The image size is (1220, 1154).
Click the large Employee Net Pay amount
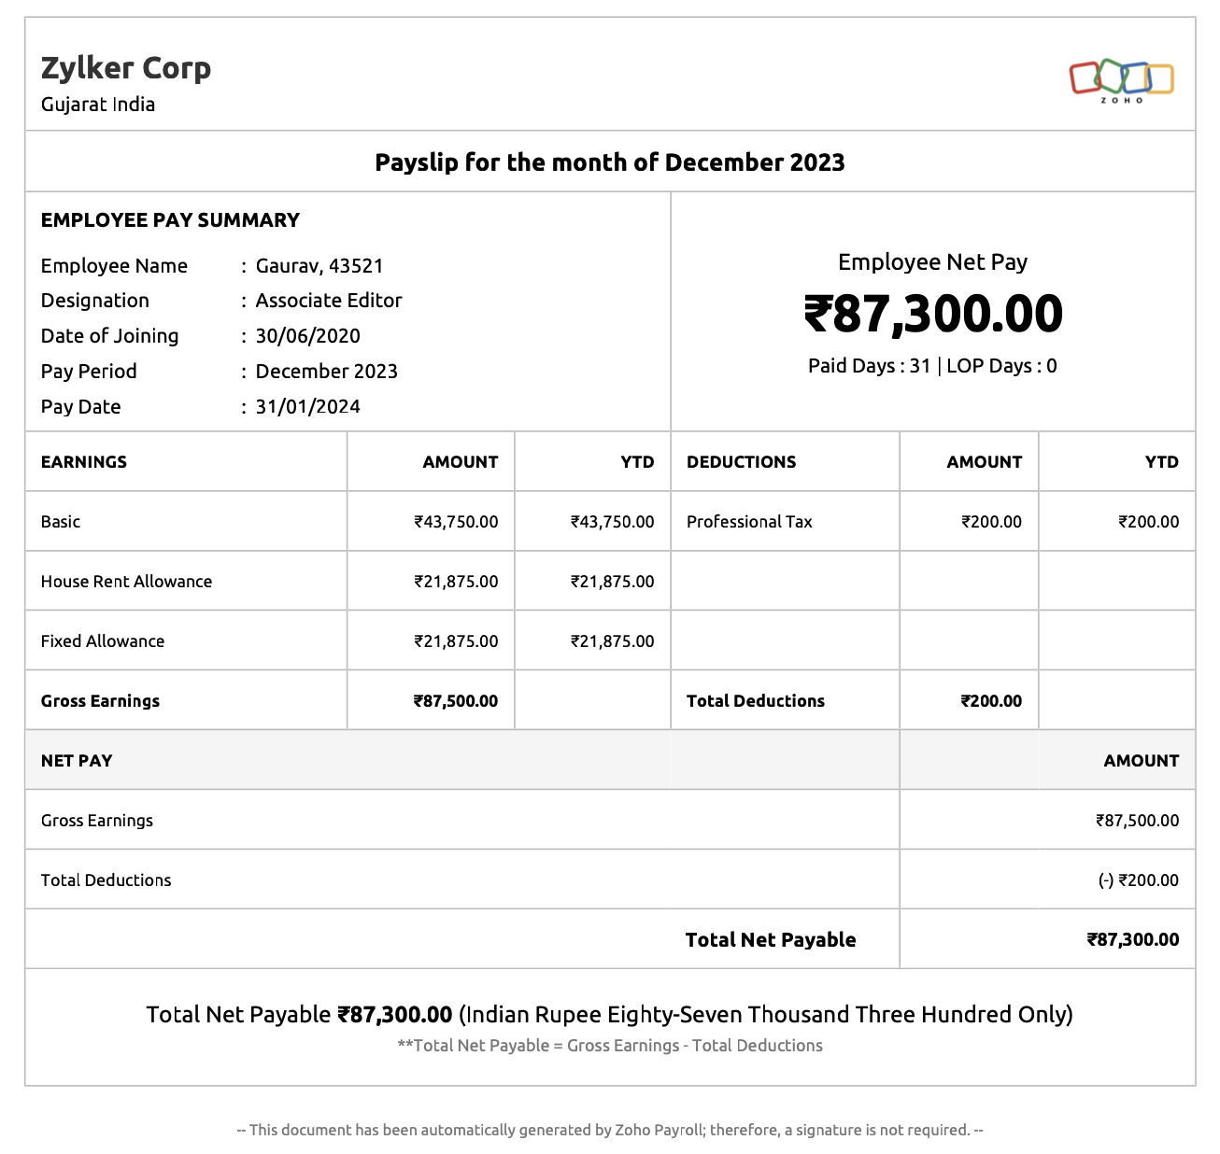click(x=932, y=314)
